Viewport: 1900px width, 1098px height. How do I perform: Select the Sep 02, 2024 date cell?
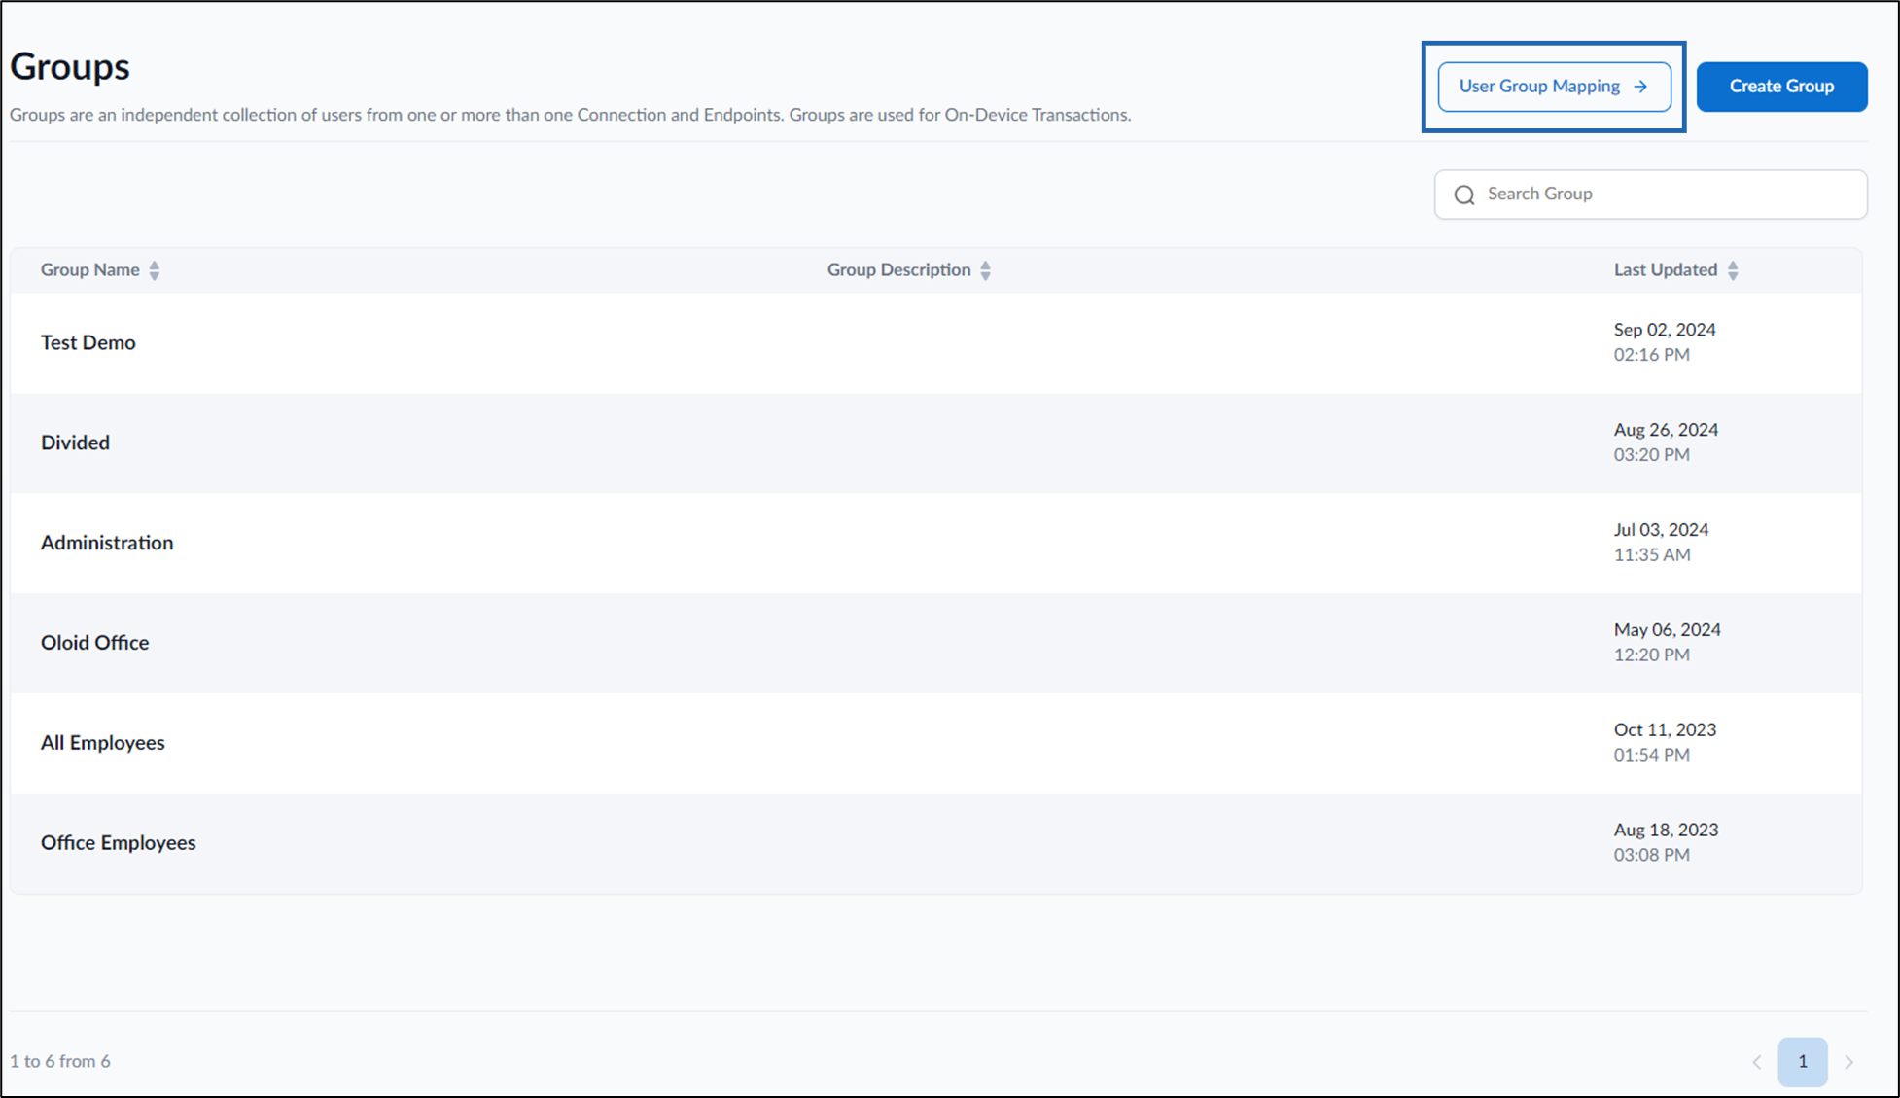pyautogui.click(x=1665, y=342)
